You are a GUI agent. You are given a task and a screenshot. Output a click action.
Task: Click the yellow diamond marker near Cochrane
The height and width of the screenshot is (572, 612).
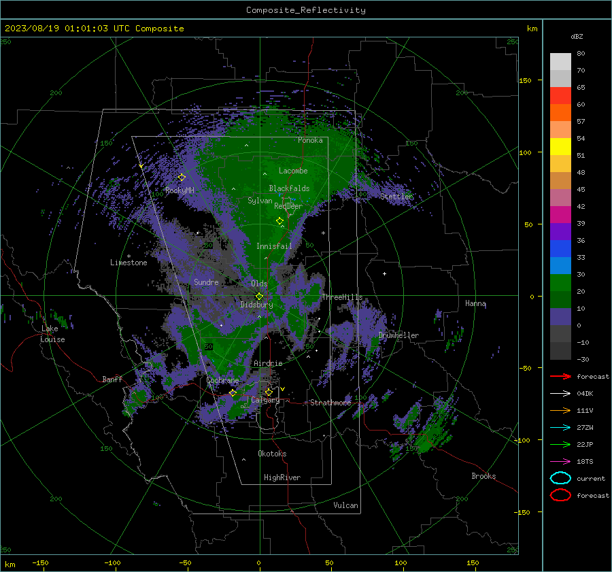click(x=233, y=392)
